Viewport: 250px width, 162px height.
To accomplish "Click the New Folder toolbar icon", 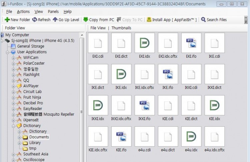I will (x=7, y=20).
